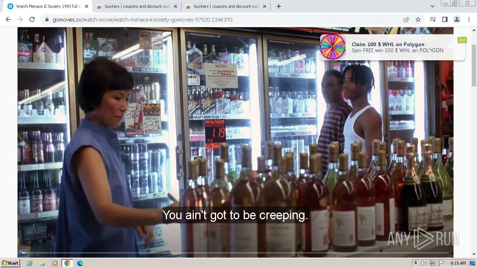Click the 8:15 AM system clock
The width and height of the screenshot is (477, 268).
(458, 263)
